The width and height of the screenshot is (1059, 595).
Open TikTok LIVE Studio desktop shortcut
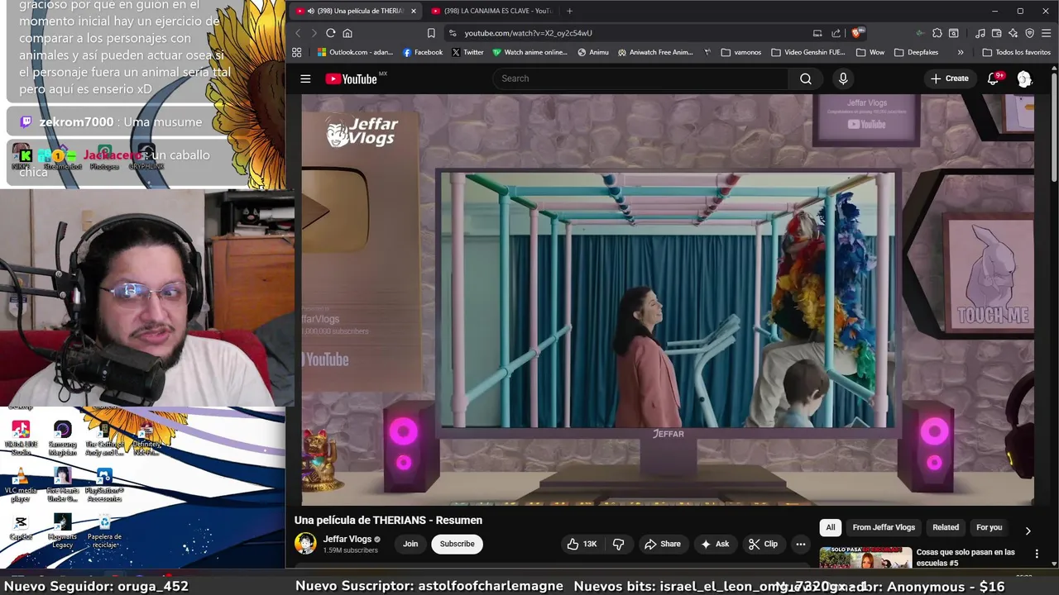21,438
